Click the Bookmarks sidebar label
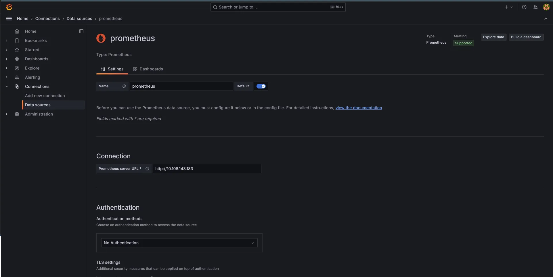The width and height of the screenshot is (553, 277). pos(36,41)
